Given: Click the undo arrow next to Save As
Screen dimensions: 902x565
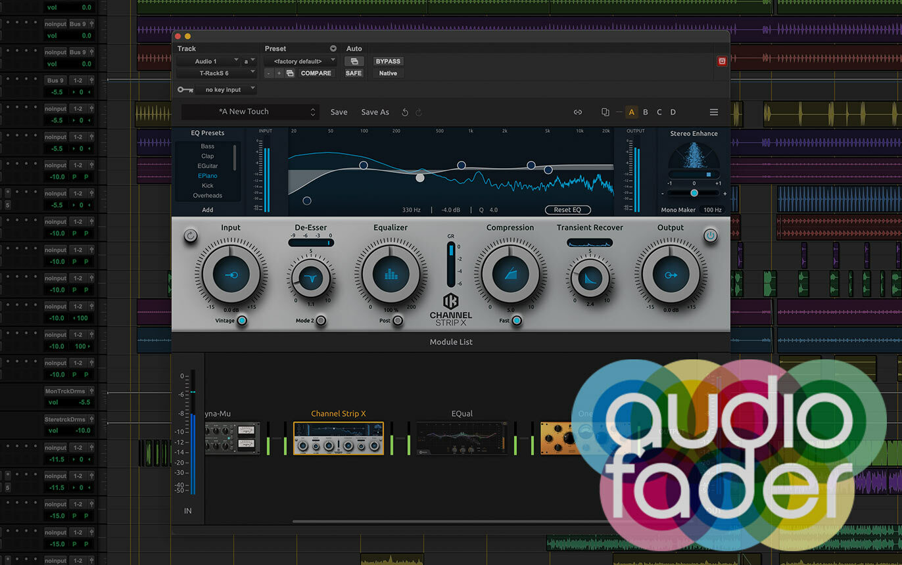Looking at the screenshot, I should (405, 112).
